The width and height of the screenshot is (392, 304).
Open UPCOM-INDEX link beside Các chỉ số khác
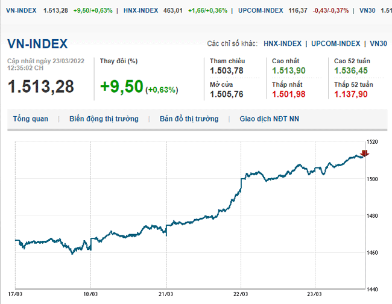coord(336,43)
